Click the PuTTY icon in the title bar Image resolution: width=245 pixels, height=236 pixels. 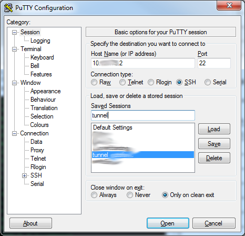(8, 7)
